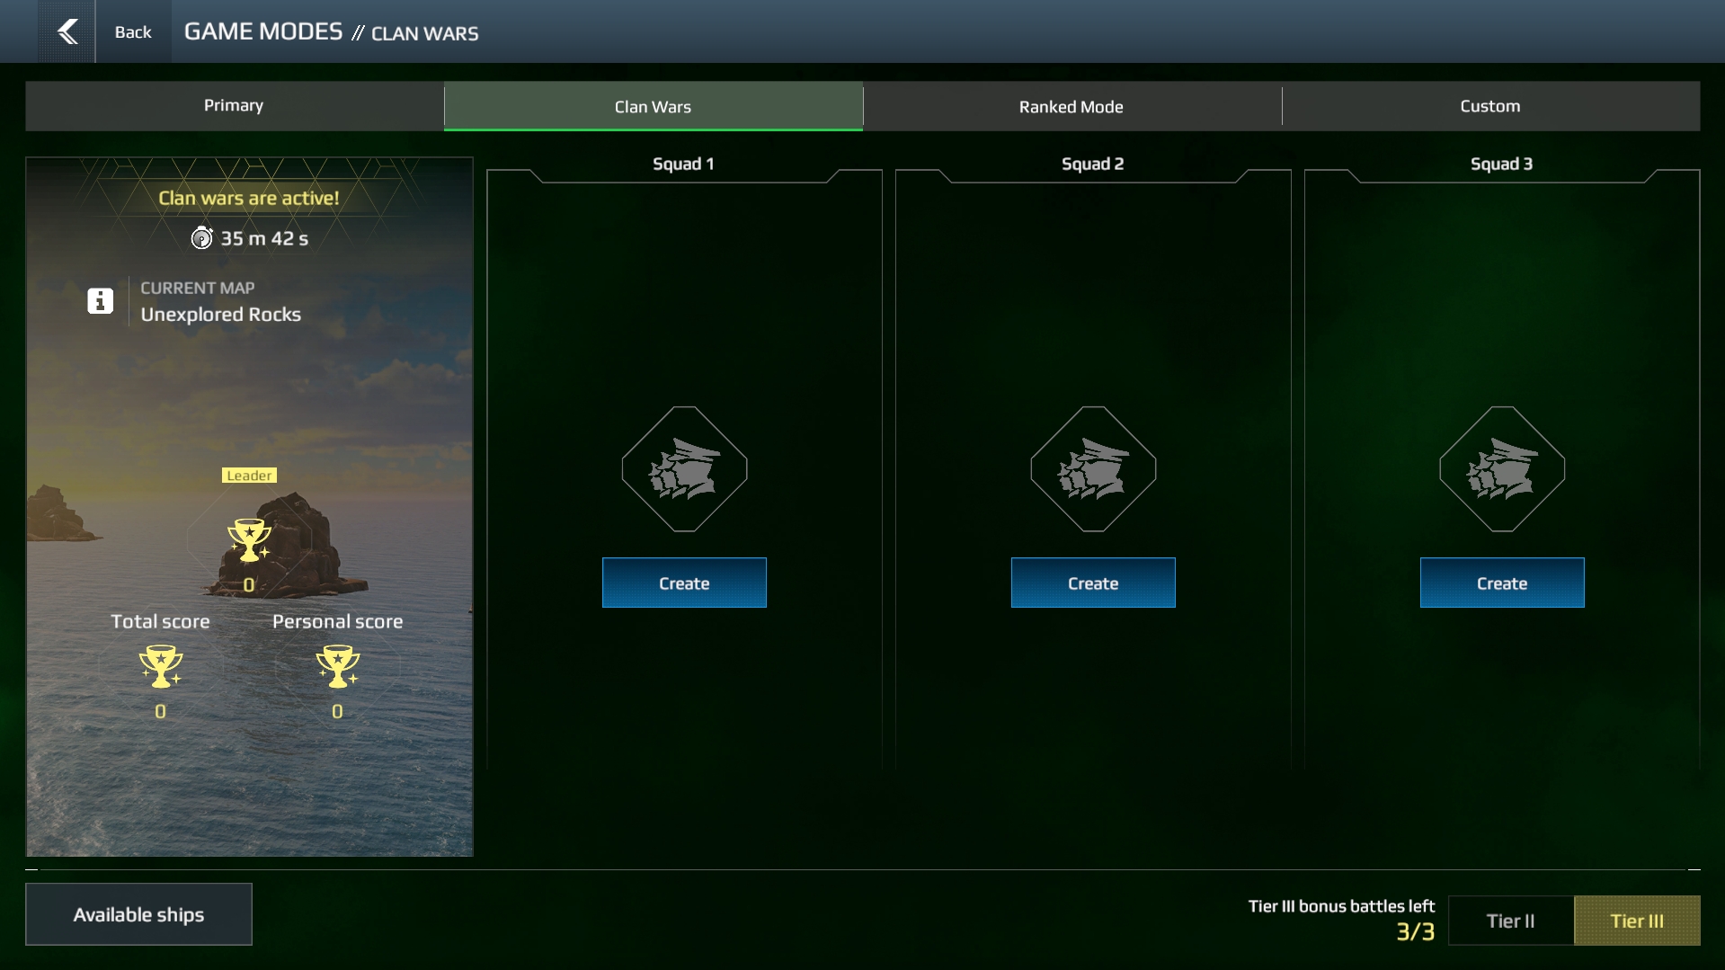
Task: Select the Tier III toggle
Action: click(1636, 921)
